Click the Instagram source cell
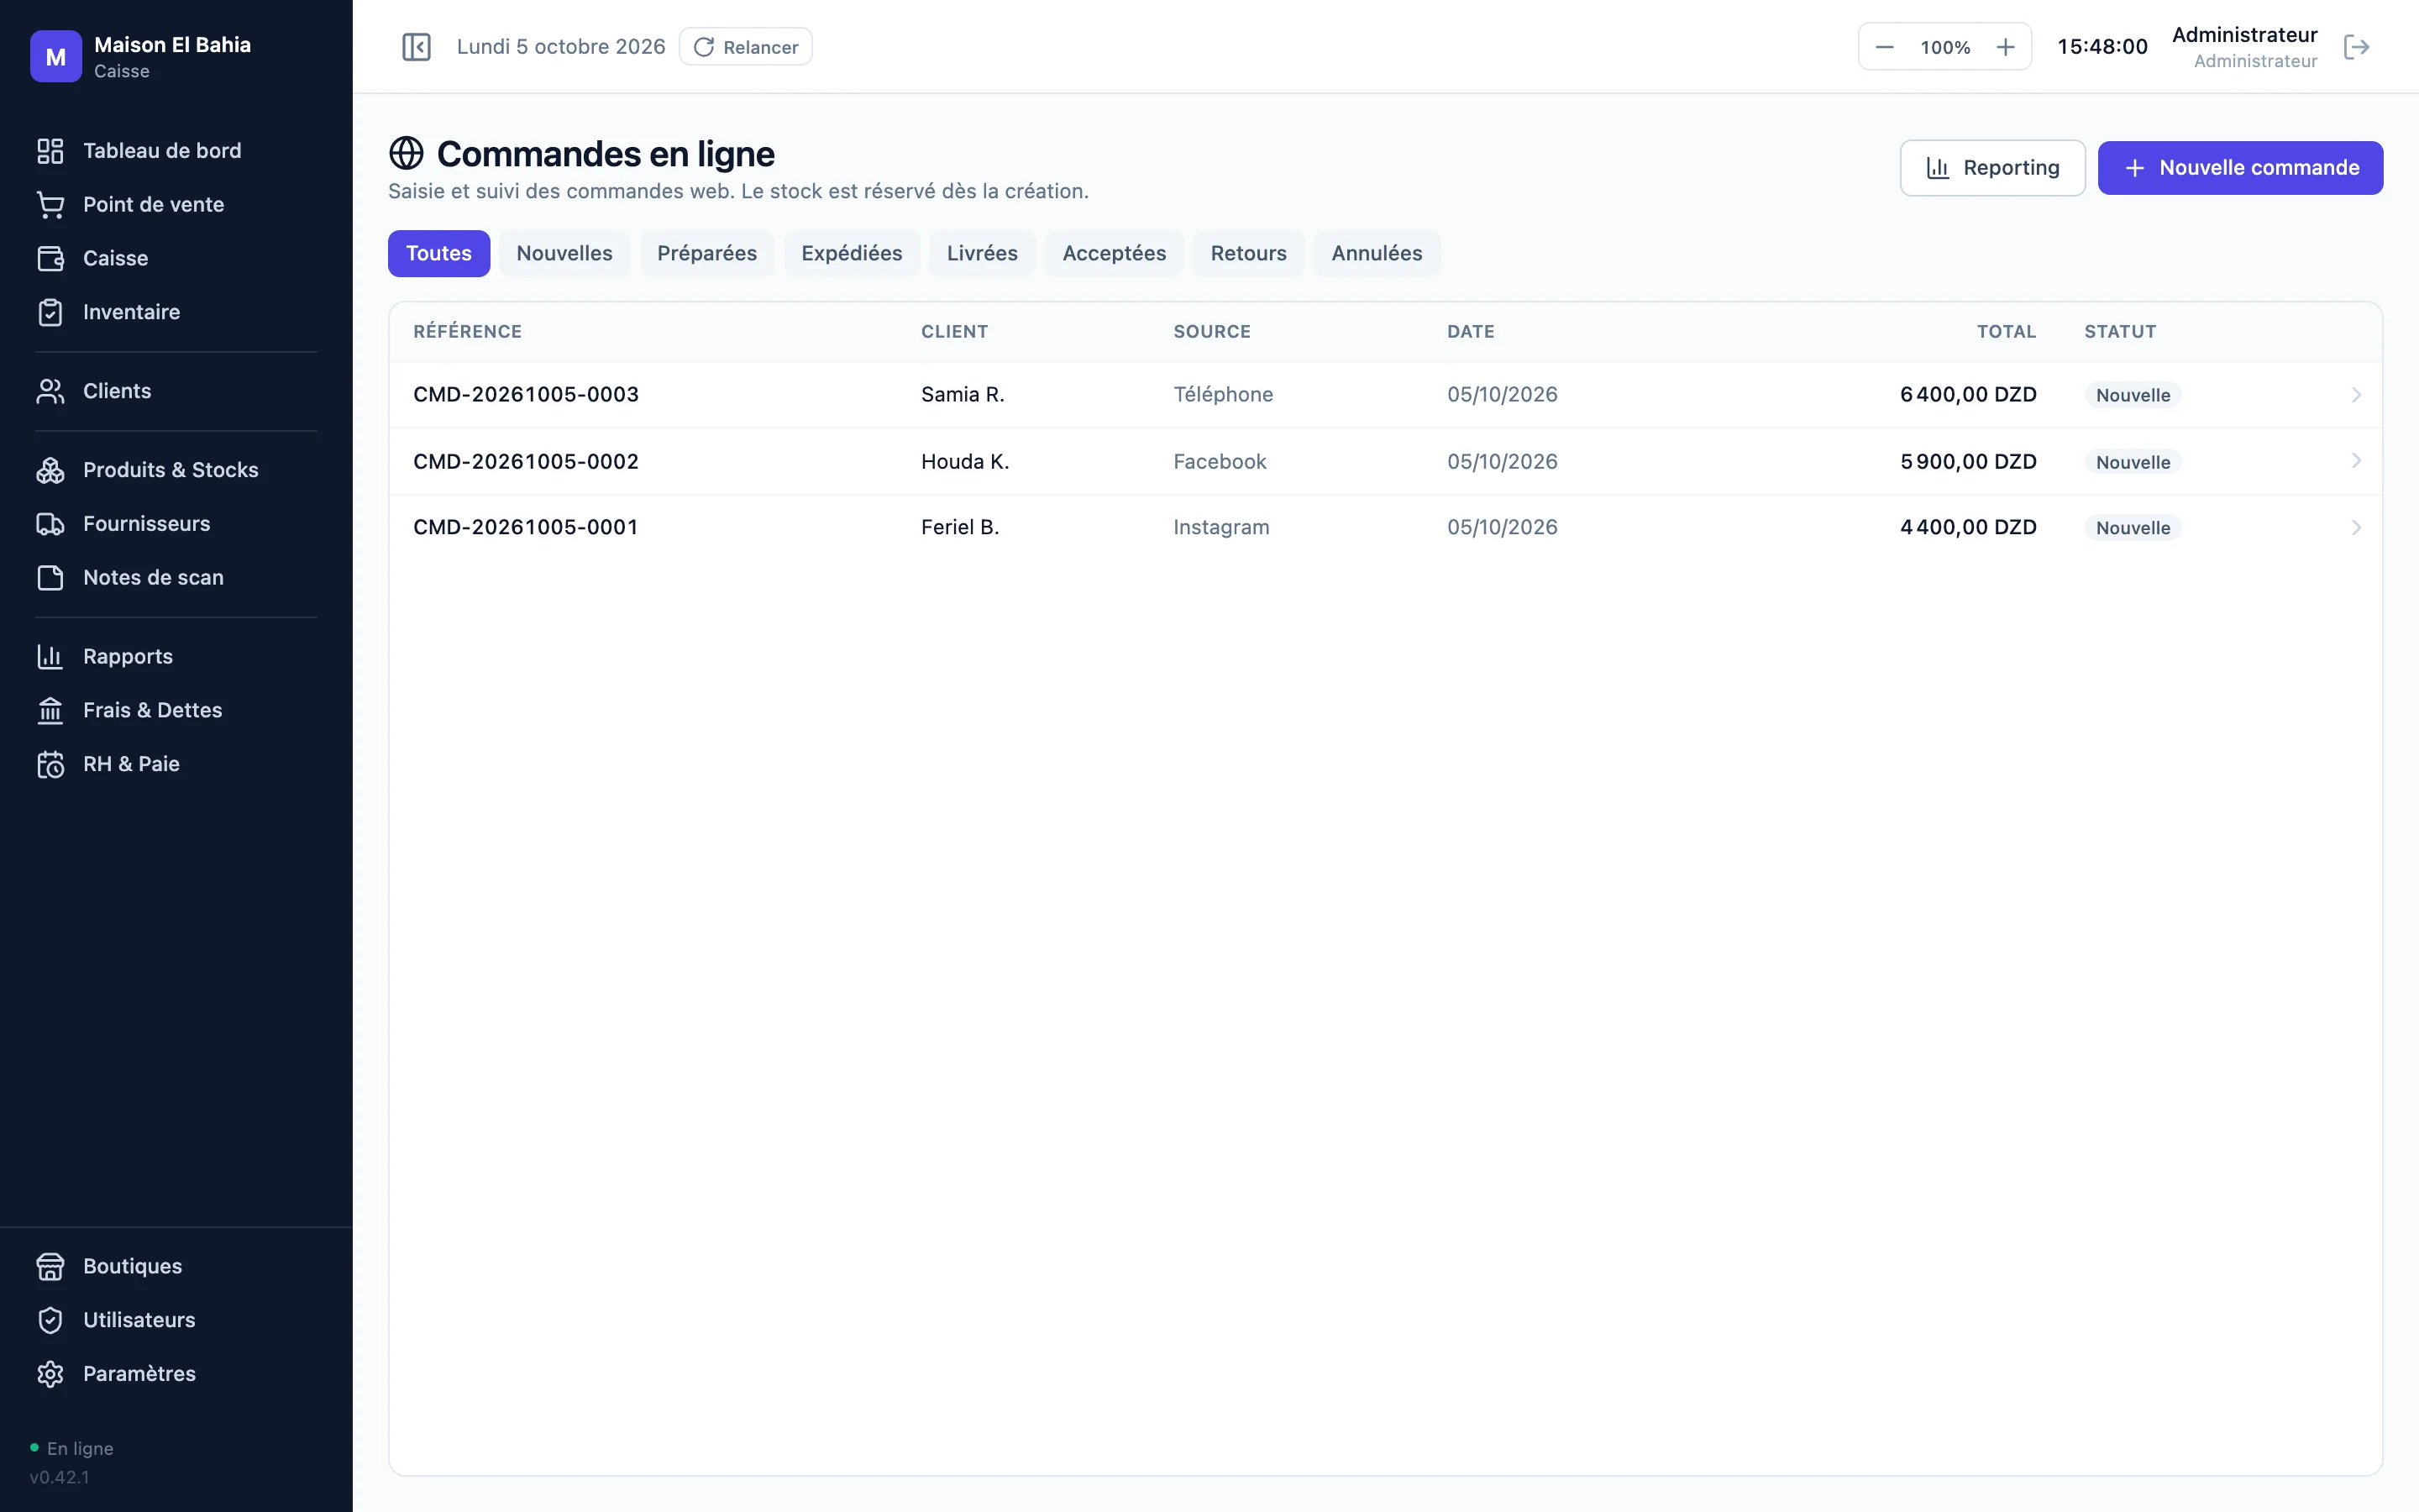The image size is (2419, 1512). pyautogui.click(x=1221, y=528)
